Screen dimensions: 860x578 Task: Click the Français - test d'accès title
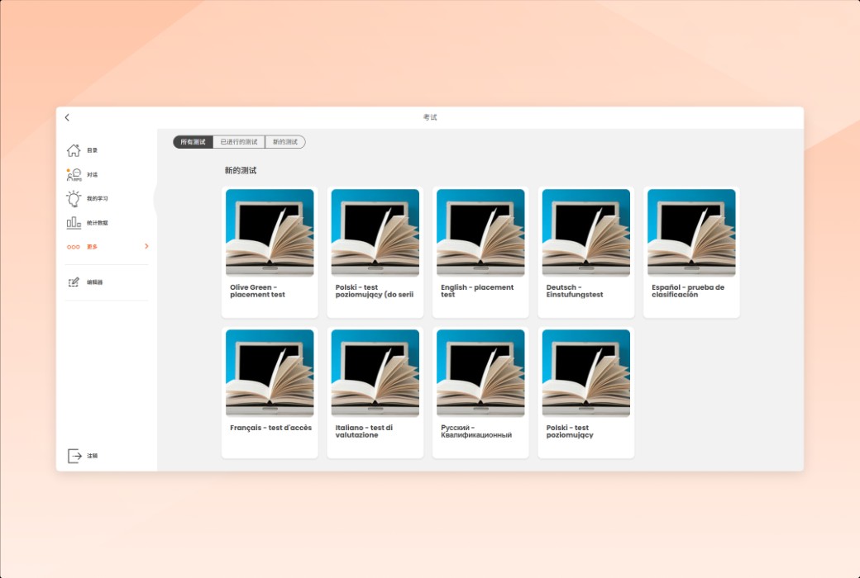[x=270, y=428]
